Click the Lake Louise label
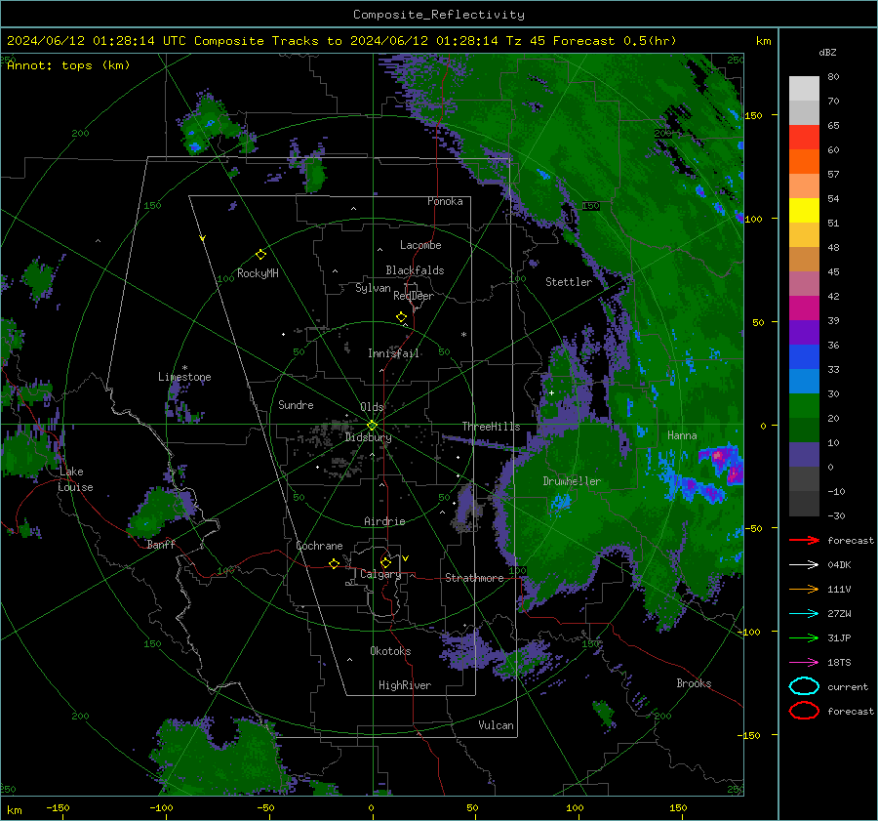This screenshot has height=821, width=878. tap(75, 479)
